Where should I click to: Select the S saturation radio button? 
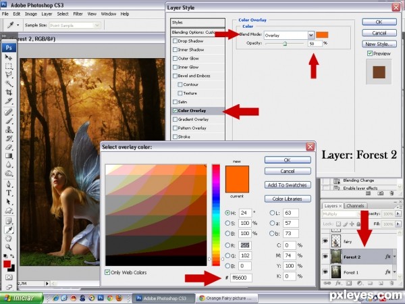pos(227,223)
